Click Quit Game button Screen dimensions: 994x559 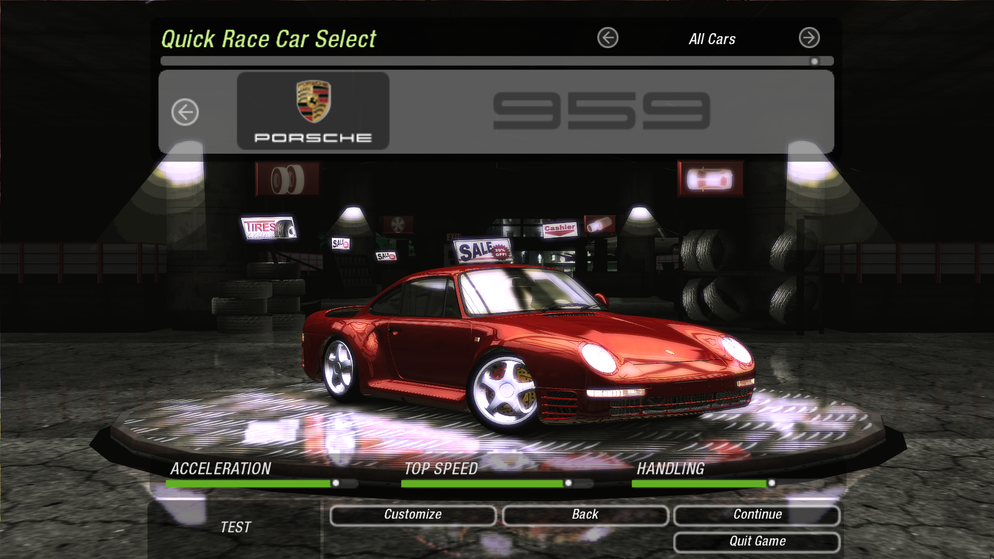[757, 542]
